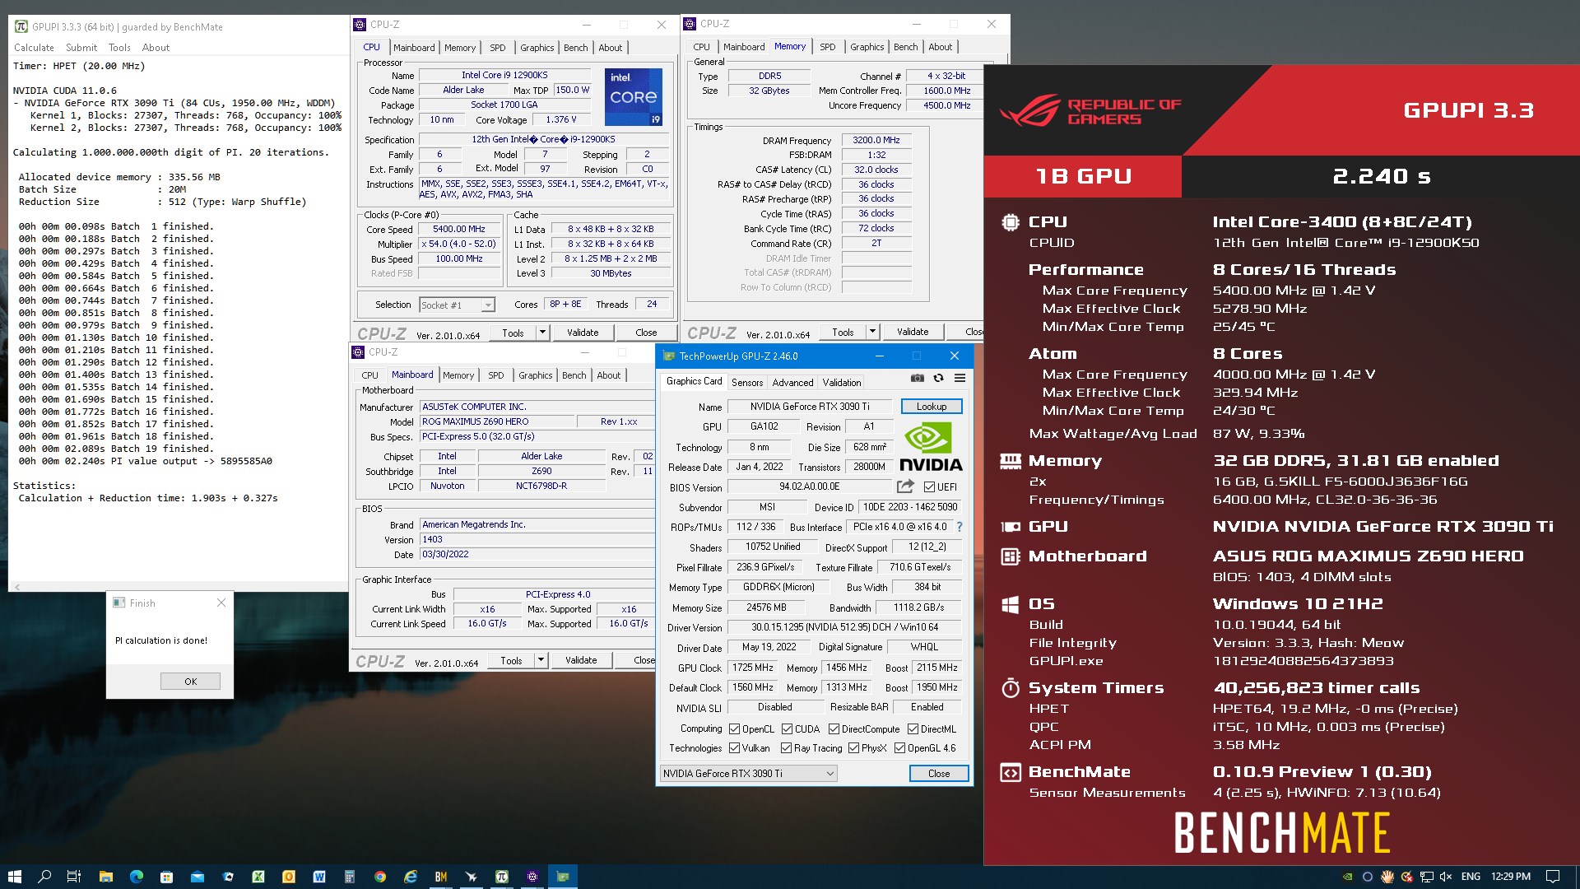This screenshot has width=1580, height=889.
Task: Open the Submit menu in GPUPI
Action: click(81, 48)
